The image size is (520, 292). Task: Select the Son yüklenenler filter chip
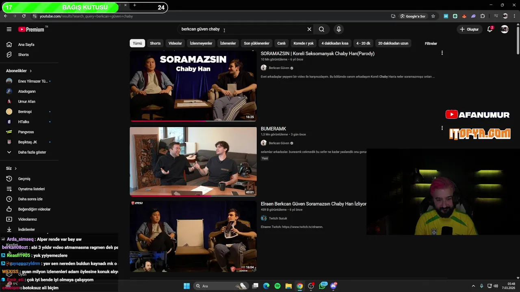pos(256,43)
